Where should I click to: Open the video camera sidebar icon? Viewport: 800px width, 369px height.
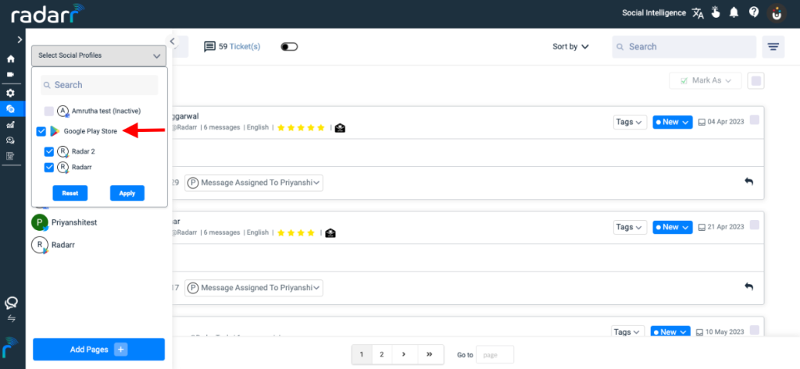pyautogui.click(x=10, y=74)
